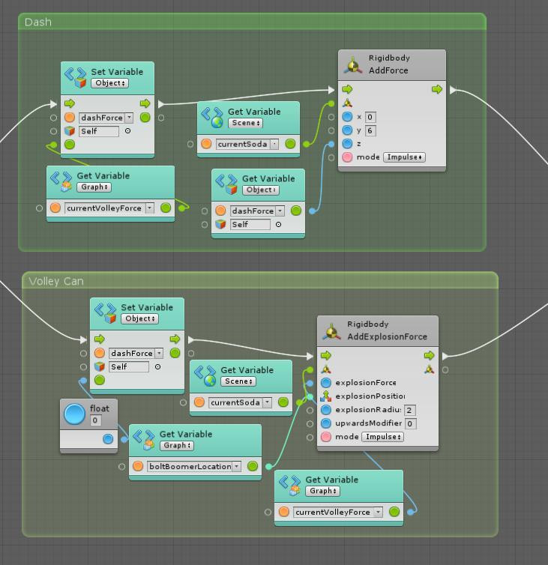Click Set Variable icon in Dash group
The image size is (548, 565).
pyautogui.click(x=75, y=76)
